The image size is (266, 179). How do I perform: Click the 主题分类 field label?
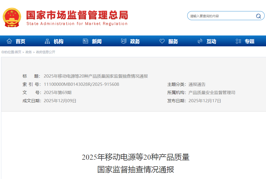(177, 84)
